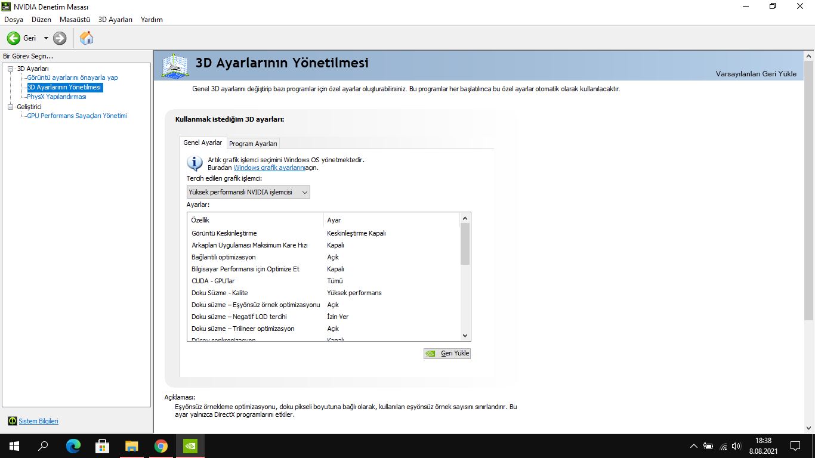Launch Google Chrome from the taskbar

point(160,446)
